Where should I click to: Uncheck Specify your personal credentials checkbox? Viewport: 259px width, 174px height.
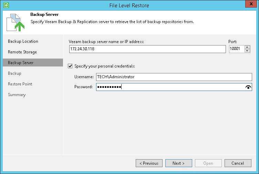tap(70, 66)
